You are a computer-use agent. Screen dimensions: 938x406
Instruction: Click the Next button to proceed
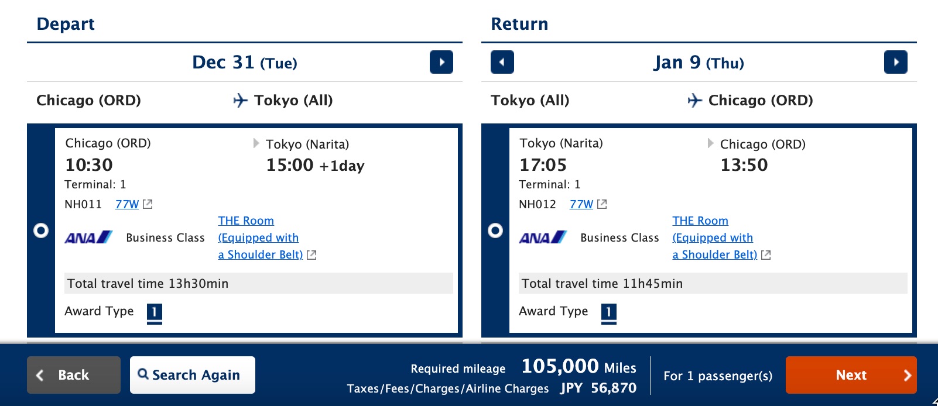(851, 374)
